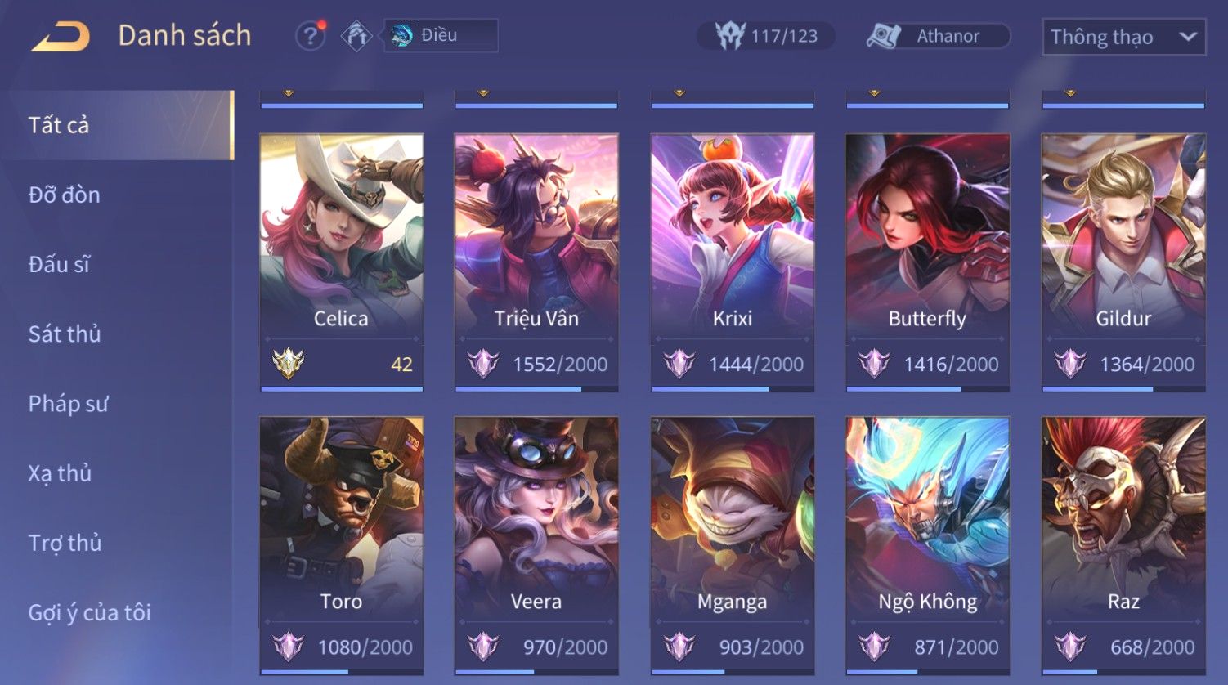Viewport: 1228px width, 685px height.
Task: Select the Butterfly hero card
Action: coord(927,262)
